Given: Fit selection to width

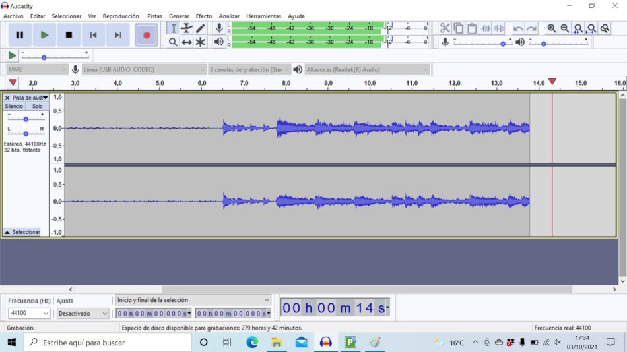Looking at the screenshot, I should [578, 28].
